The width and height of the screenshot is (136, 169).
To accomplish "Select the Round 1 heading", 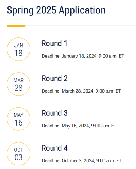I will coord(55,43).
